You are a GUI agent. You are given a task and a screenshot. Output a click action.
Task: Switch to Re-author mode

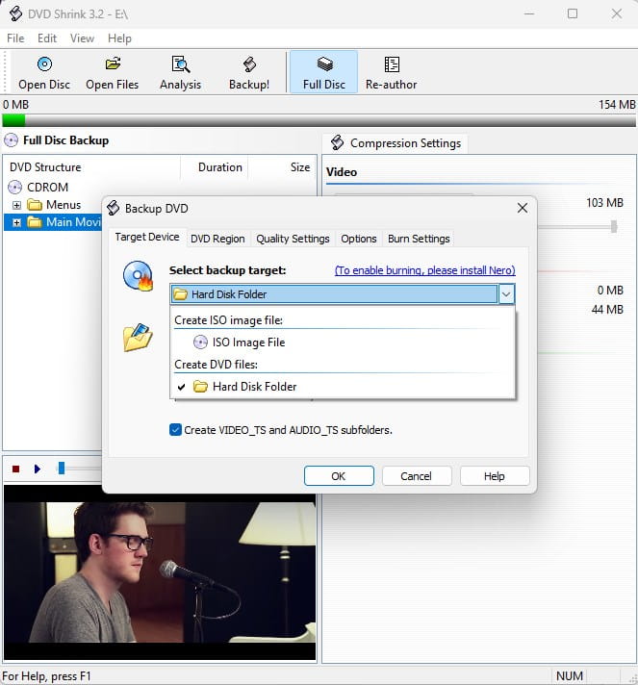pyautogui.click(x=391, y=72)
